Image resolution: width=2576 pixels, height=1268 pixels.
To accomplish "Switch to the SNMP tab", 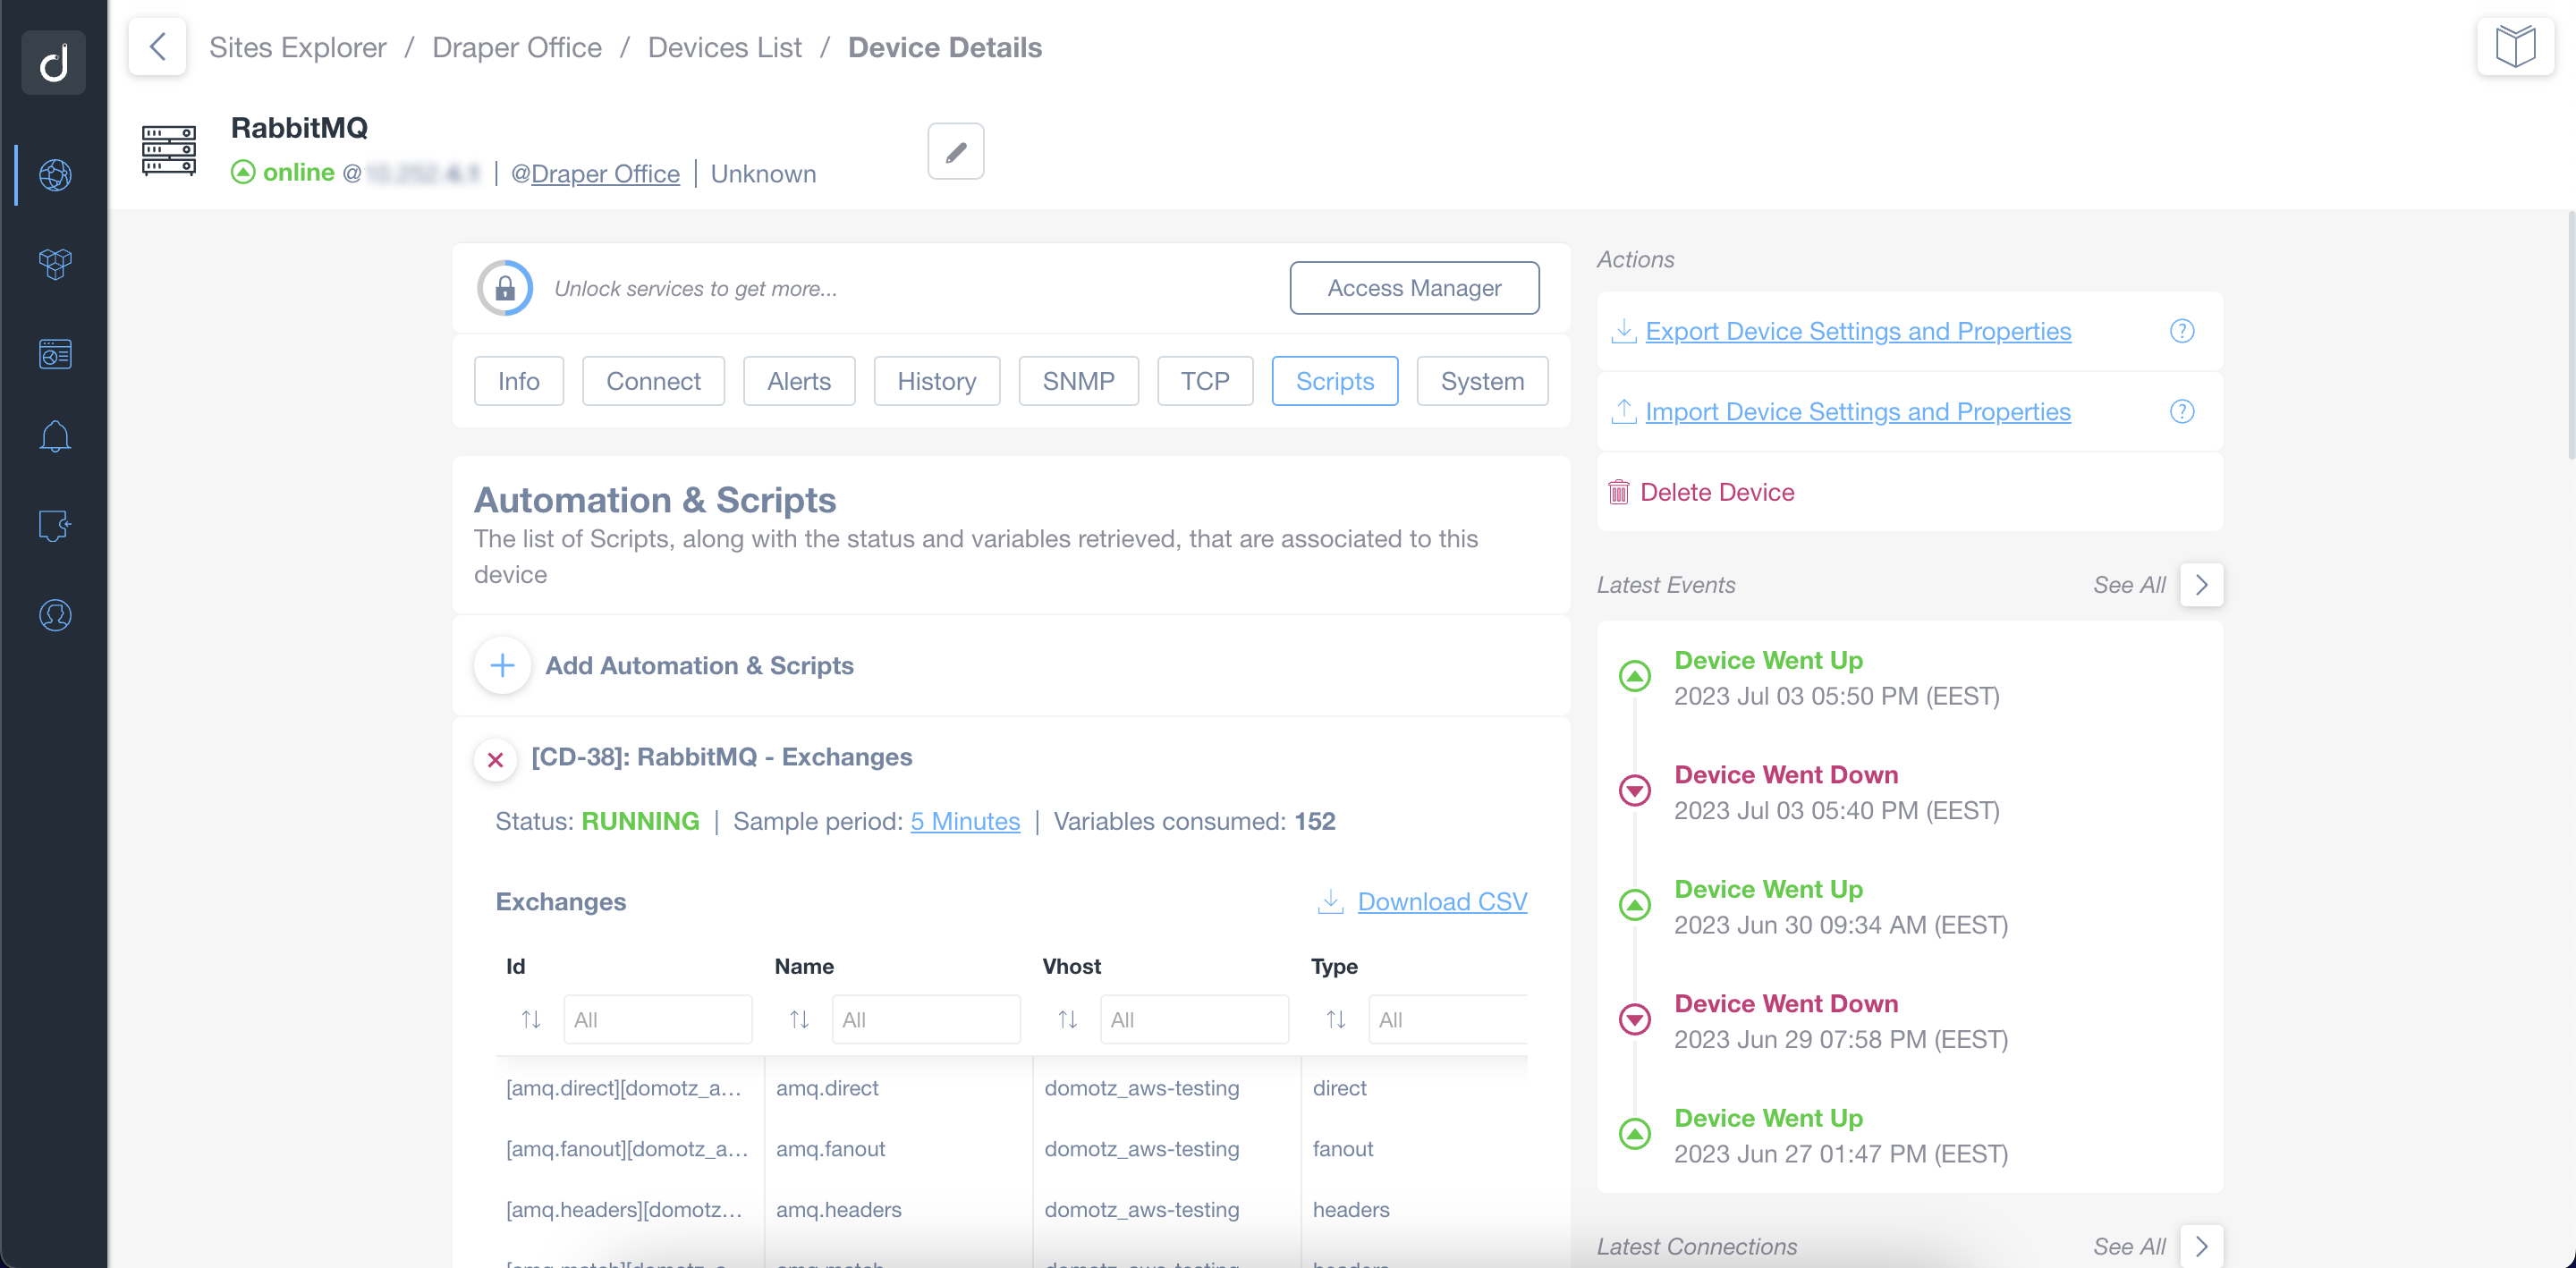I will point(1078,381).
